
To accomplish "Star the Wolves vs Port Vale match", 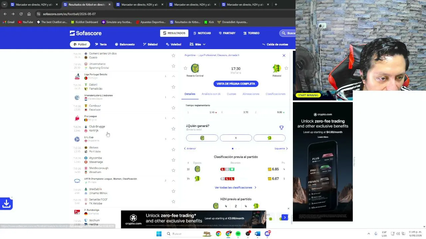I will tap(173, 150).
